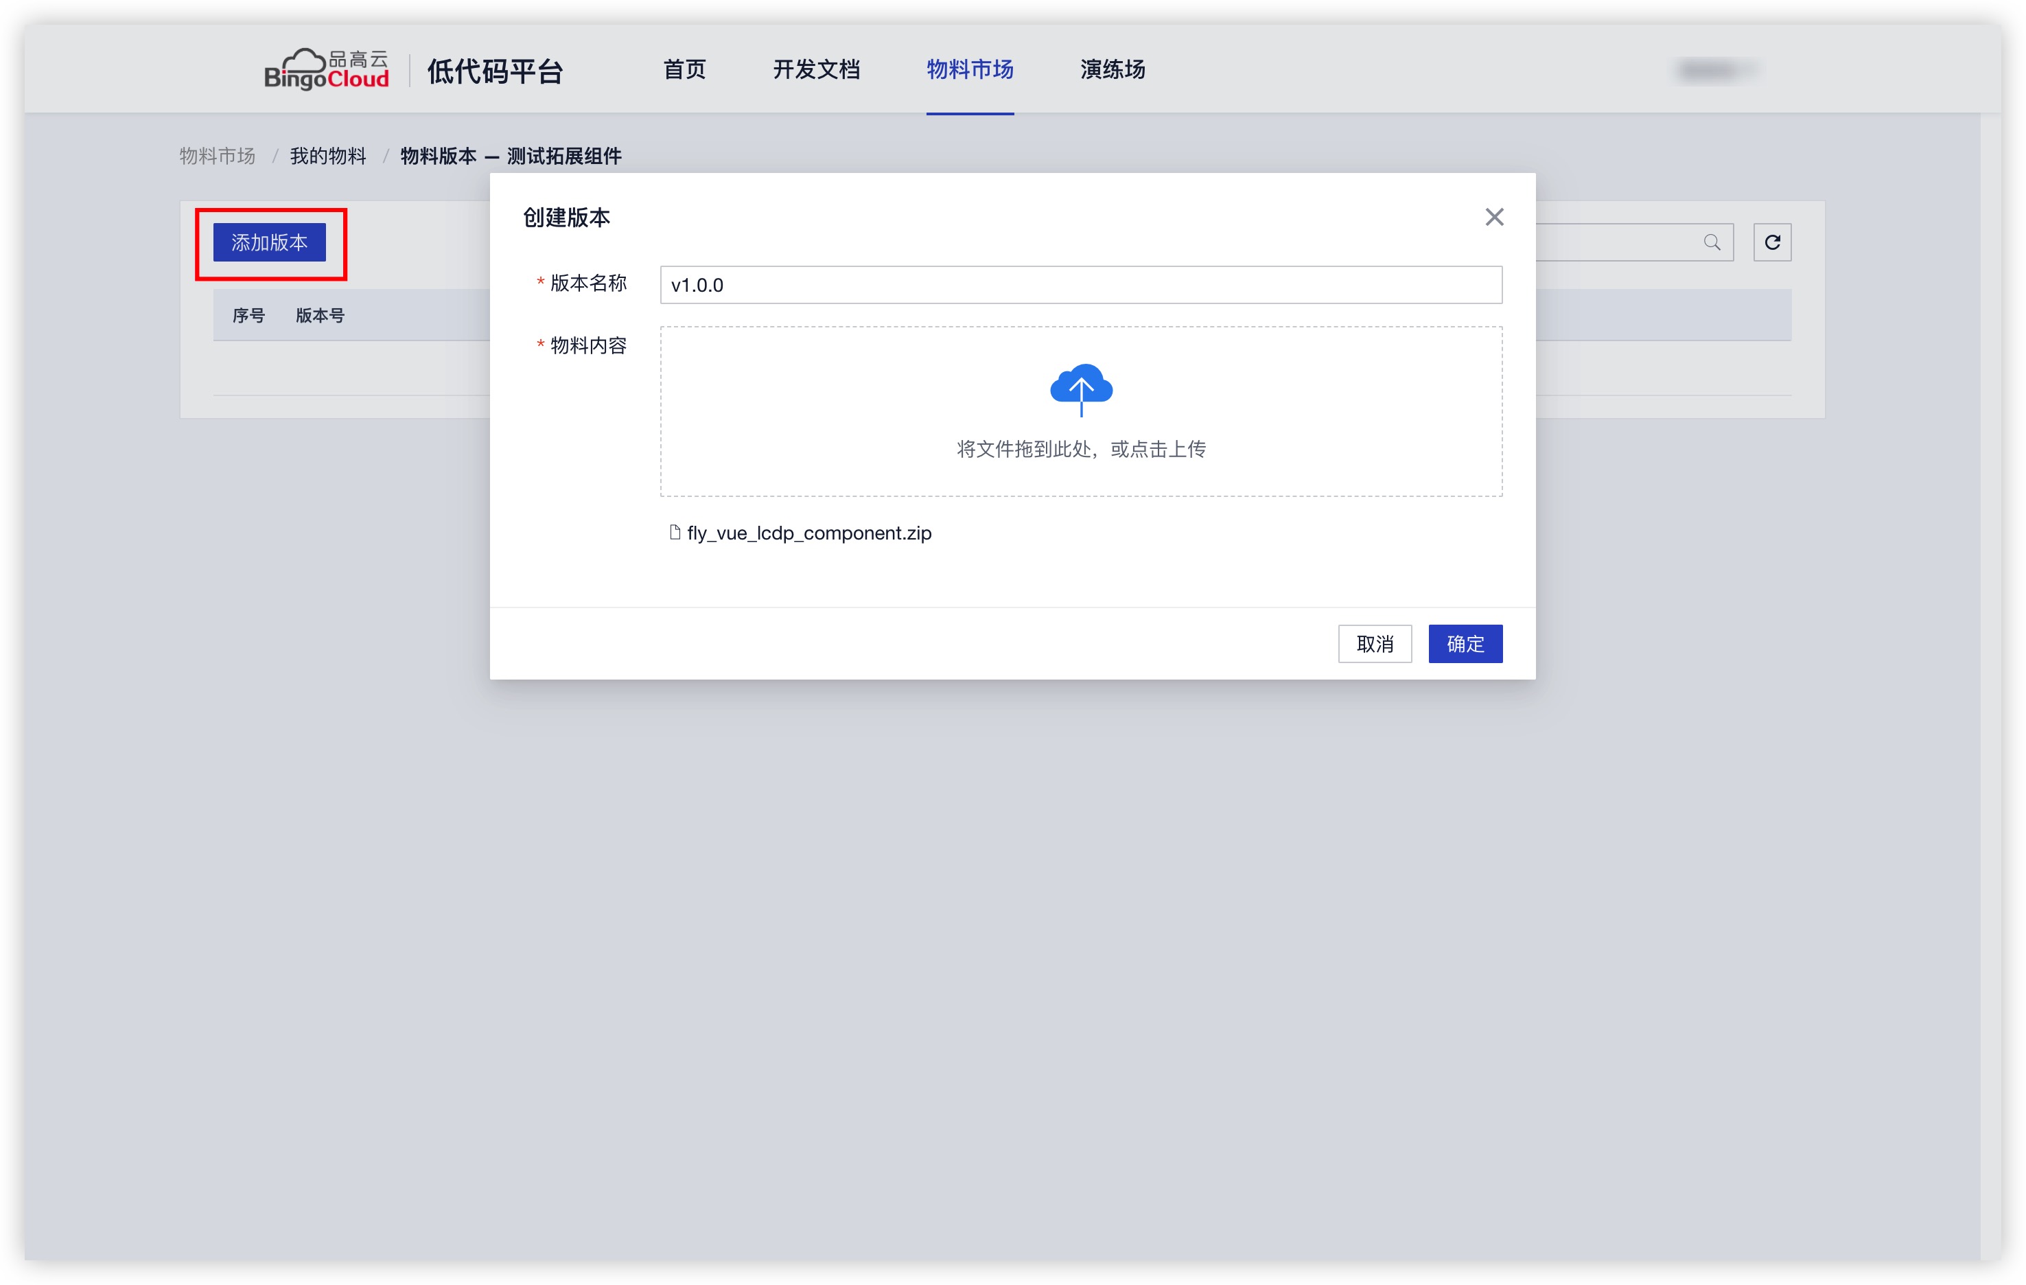Click the refresh icon button

(x=1771, y=242)
